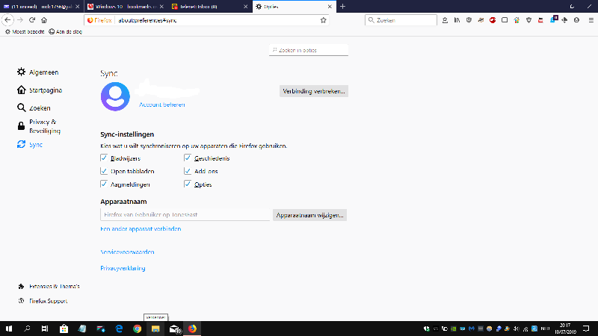This screenshot has height=336, width=598.
Task: Open the Privacyverklaring link
Action: (123, 268)
